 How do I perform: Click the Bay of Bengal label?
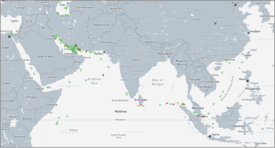point(158,82)
